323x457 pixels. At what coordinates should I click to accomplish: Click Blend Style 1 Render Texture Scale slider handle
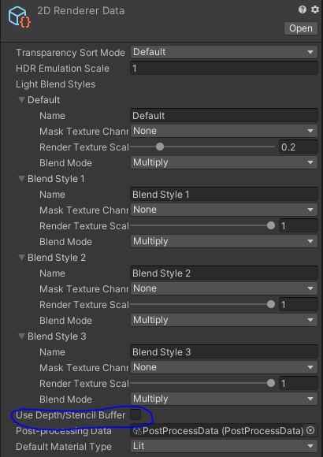(271, 225)
